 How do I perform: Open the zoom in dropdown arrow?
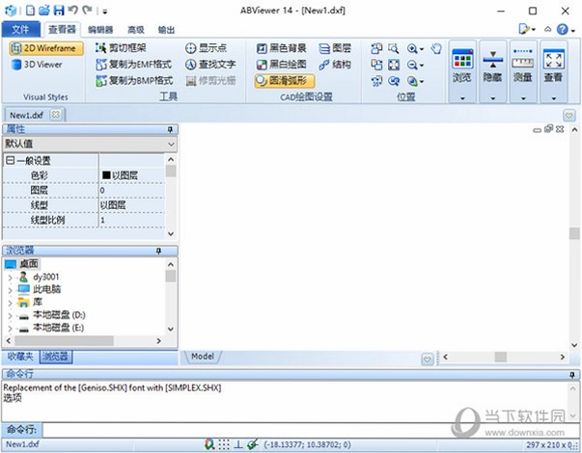(x=422, y=49)
